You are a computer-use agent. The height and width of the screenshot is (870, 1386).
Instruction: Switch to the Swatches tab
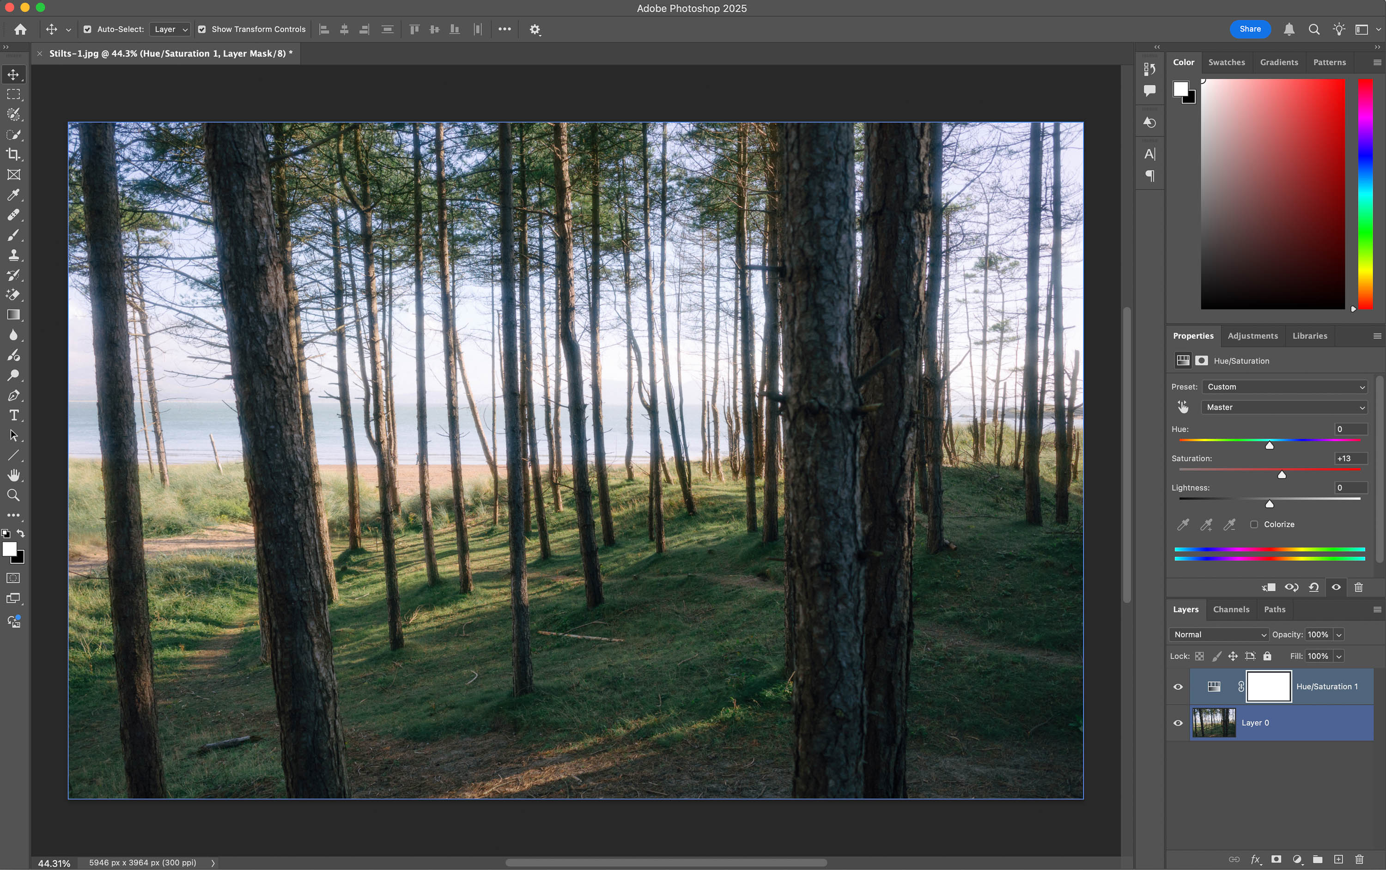click(x=1227, y=62)
